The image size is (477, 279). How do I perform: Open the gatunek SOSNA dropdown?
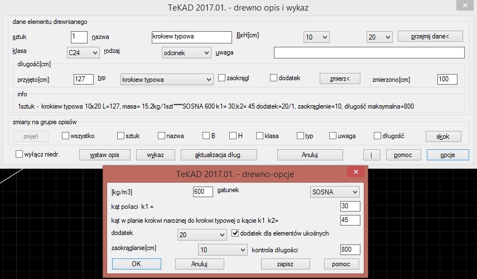point(335,192)
